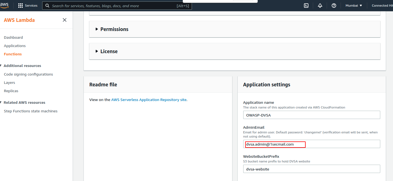This screenshot has height=181, width=393.
Task: Open the notifications bell
Action: click(320, 6)
